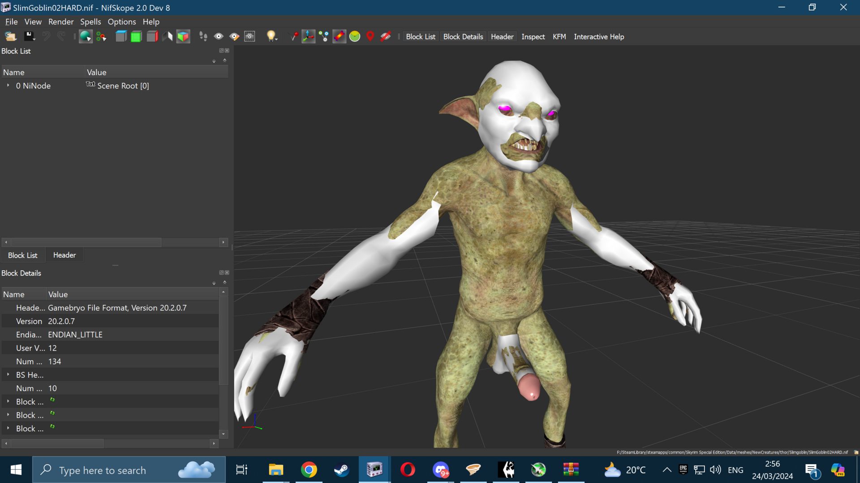Click the Undo arrow icon
The image size is (860, 483).
pyautogui.click(x=46, y=37)
